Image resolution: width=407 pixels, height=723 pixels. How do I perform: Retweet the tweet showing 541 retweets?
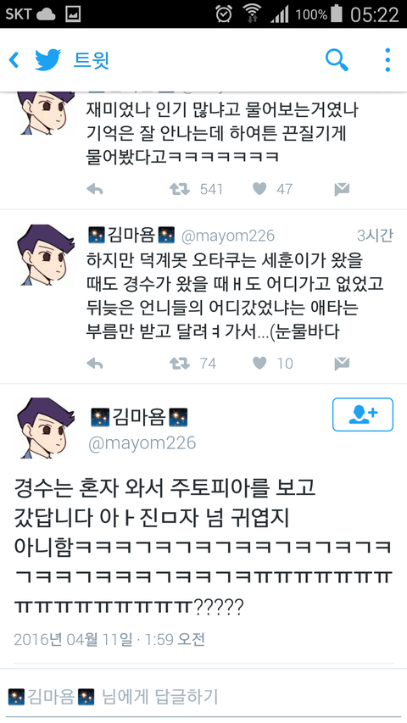point(180,189)
